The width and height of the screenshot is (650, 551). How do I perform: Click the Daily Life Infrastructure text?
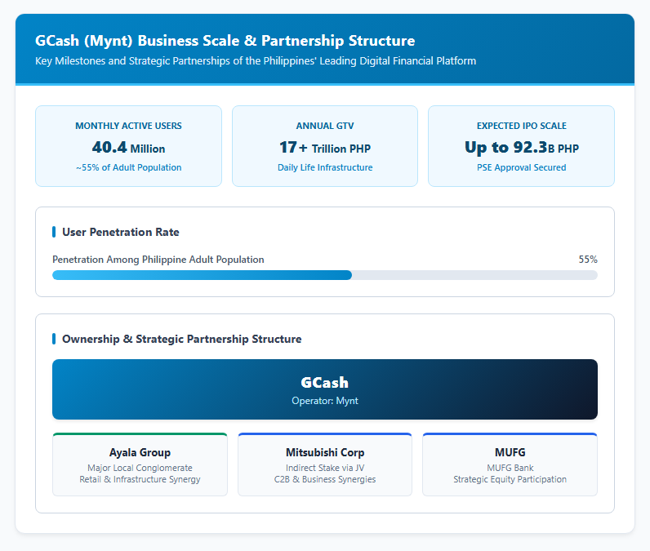(325, 167)
